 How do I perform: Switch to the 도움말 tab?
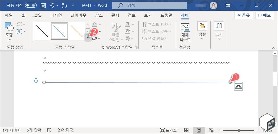tap(166, 15)
